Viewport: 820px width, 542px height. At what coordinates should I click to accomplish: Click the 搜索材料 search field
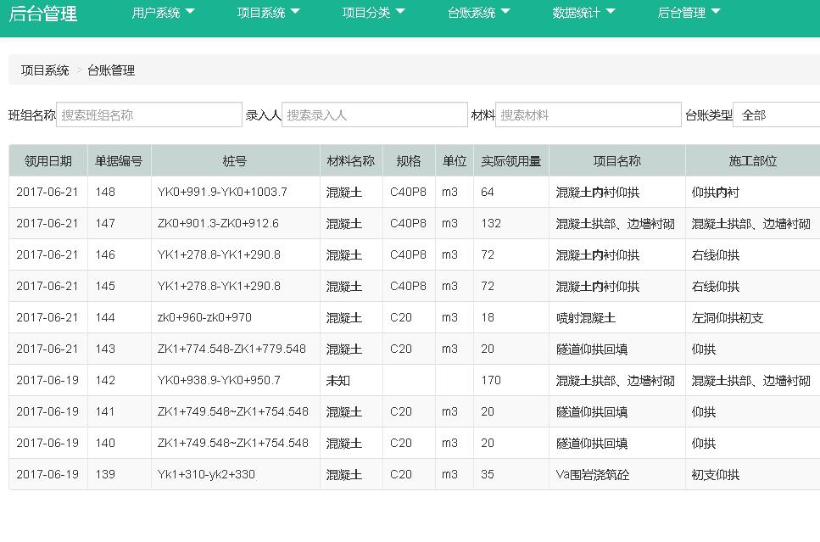point(588,115)
